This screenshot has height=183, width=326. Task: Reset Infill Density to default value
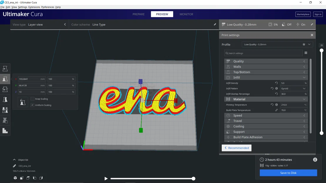point(276,83)
